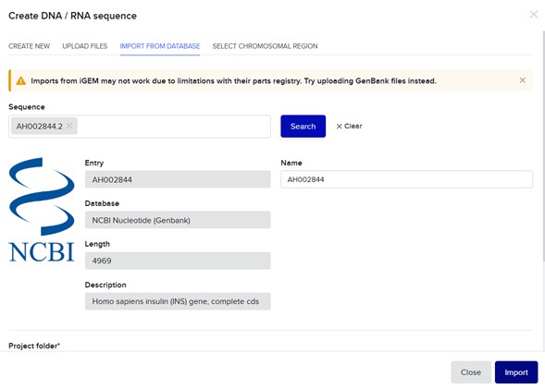Viewport: 545px width, 389px height.
Task: Select the Import From Database tab
Action: (x=160, y=46)
